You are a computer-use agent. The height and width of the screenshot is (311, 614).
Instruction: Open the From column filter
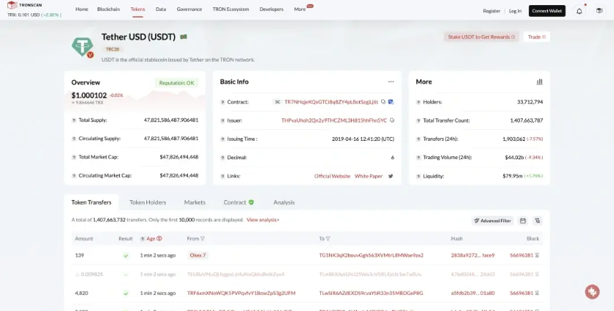(203, 238)
